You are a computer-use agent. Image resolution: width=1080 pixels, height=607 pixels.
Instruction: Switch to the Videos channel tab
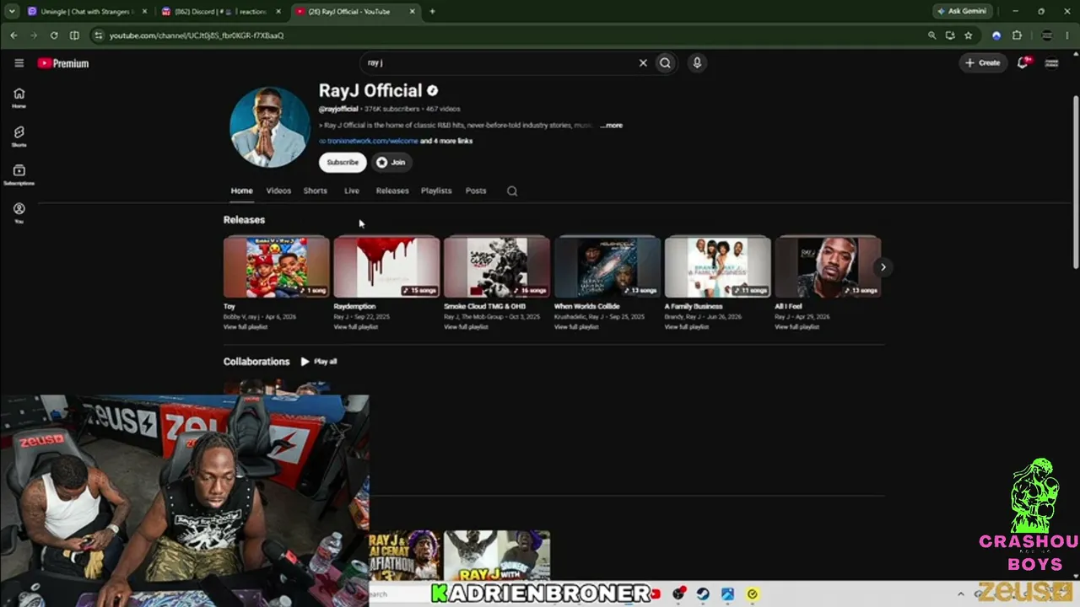(278, 191)
